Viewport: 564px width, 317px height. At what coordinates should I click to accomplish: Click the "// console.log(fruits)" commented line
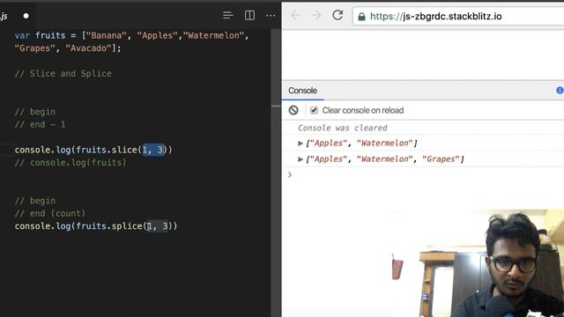click(x=70, y=162)
